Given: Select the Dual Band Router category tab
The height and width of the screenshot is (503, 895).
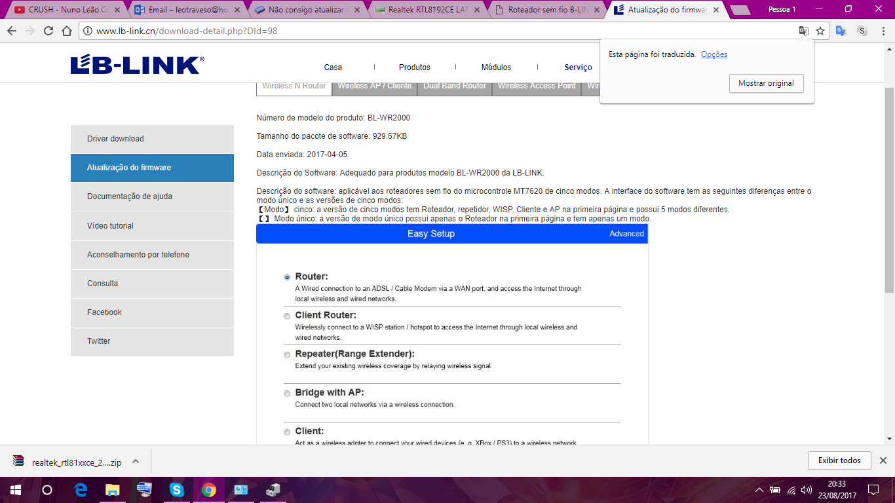Looking at the screenshot, I should click(x=455, y=88).
